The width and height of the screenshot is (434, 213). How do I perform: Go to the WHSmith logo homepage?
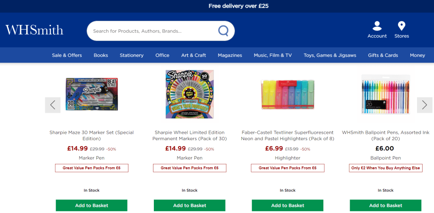(34, 30)
